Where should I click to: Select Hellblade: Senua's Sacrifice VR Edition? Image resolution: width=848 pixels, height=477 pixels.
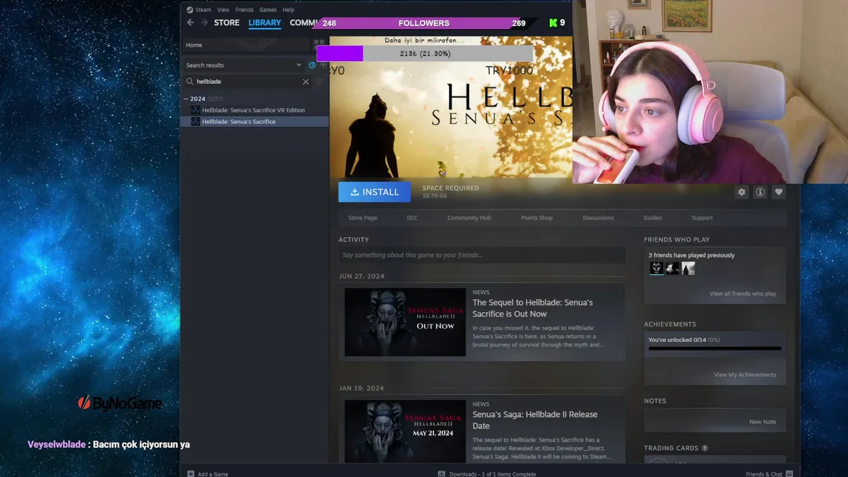[254, 110]
